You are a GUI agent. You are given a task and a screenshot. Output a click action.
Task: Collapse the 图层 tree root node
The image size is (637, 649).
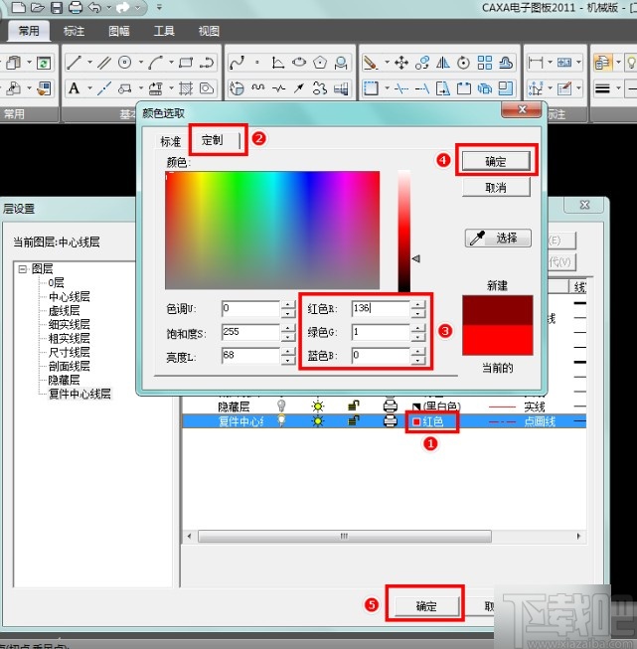point(23,269)
